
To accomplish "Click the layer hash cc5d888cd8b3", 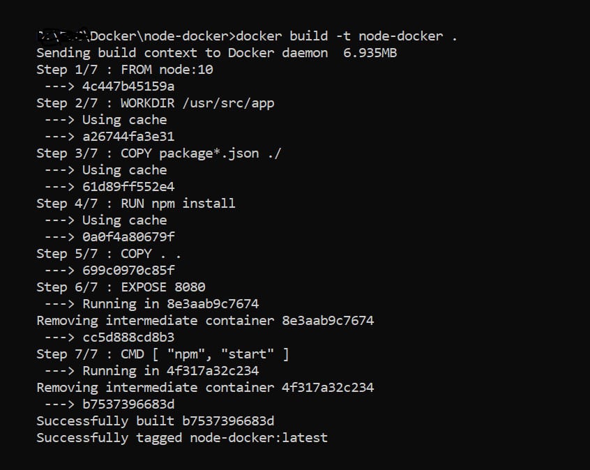I will [128, 338].
